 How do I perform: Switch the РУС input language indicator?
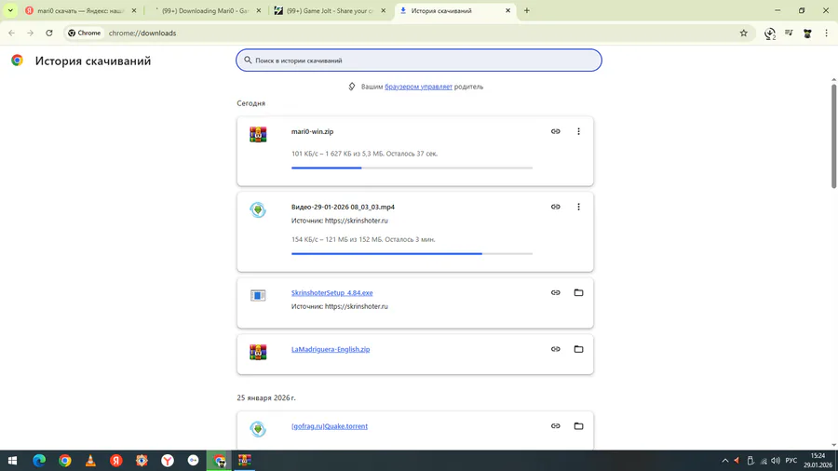[791, 461]
